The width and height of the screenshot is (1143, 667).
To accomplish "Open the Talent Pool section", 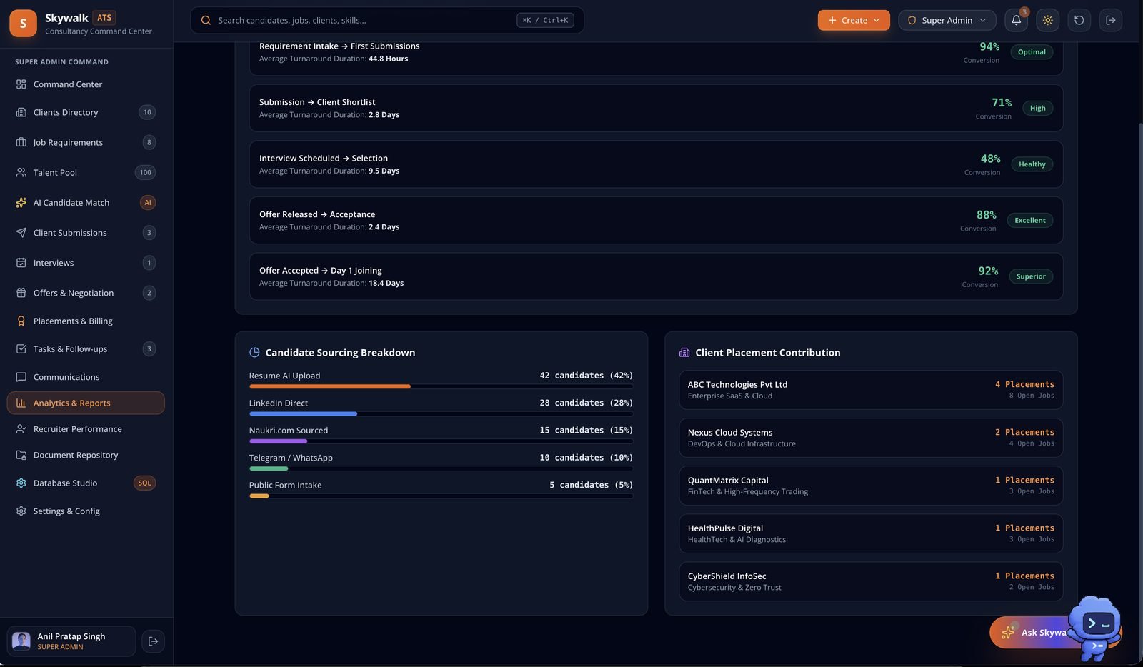I will (86, 172).
